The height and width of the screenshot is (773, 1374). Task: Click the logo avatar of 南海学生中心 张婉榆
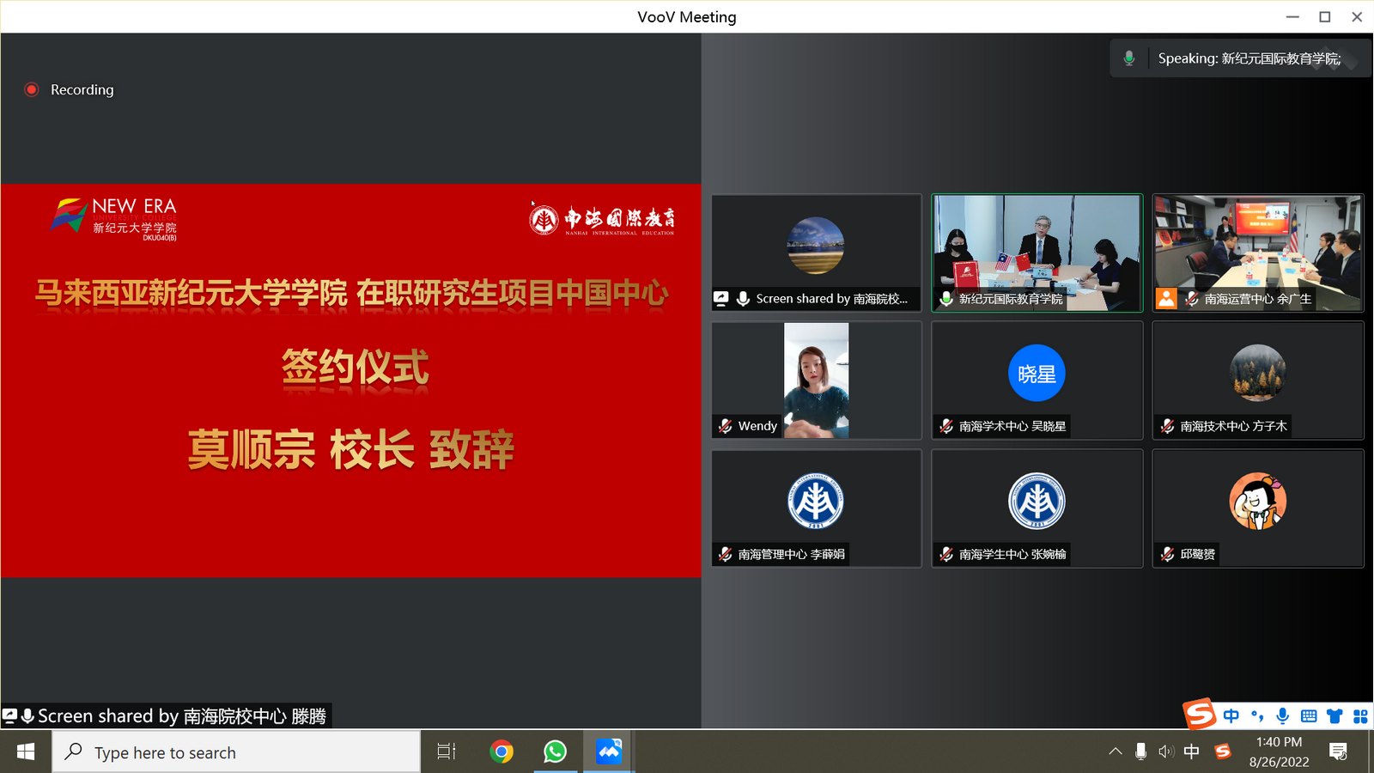click(x=1037, y=501)
